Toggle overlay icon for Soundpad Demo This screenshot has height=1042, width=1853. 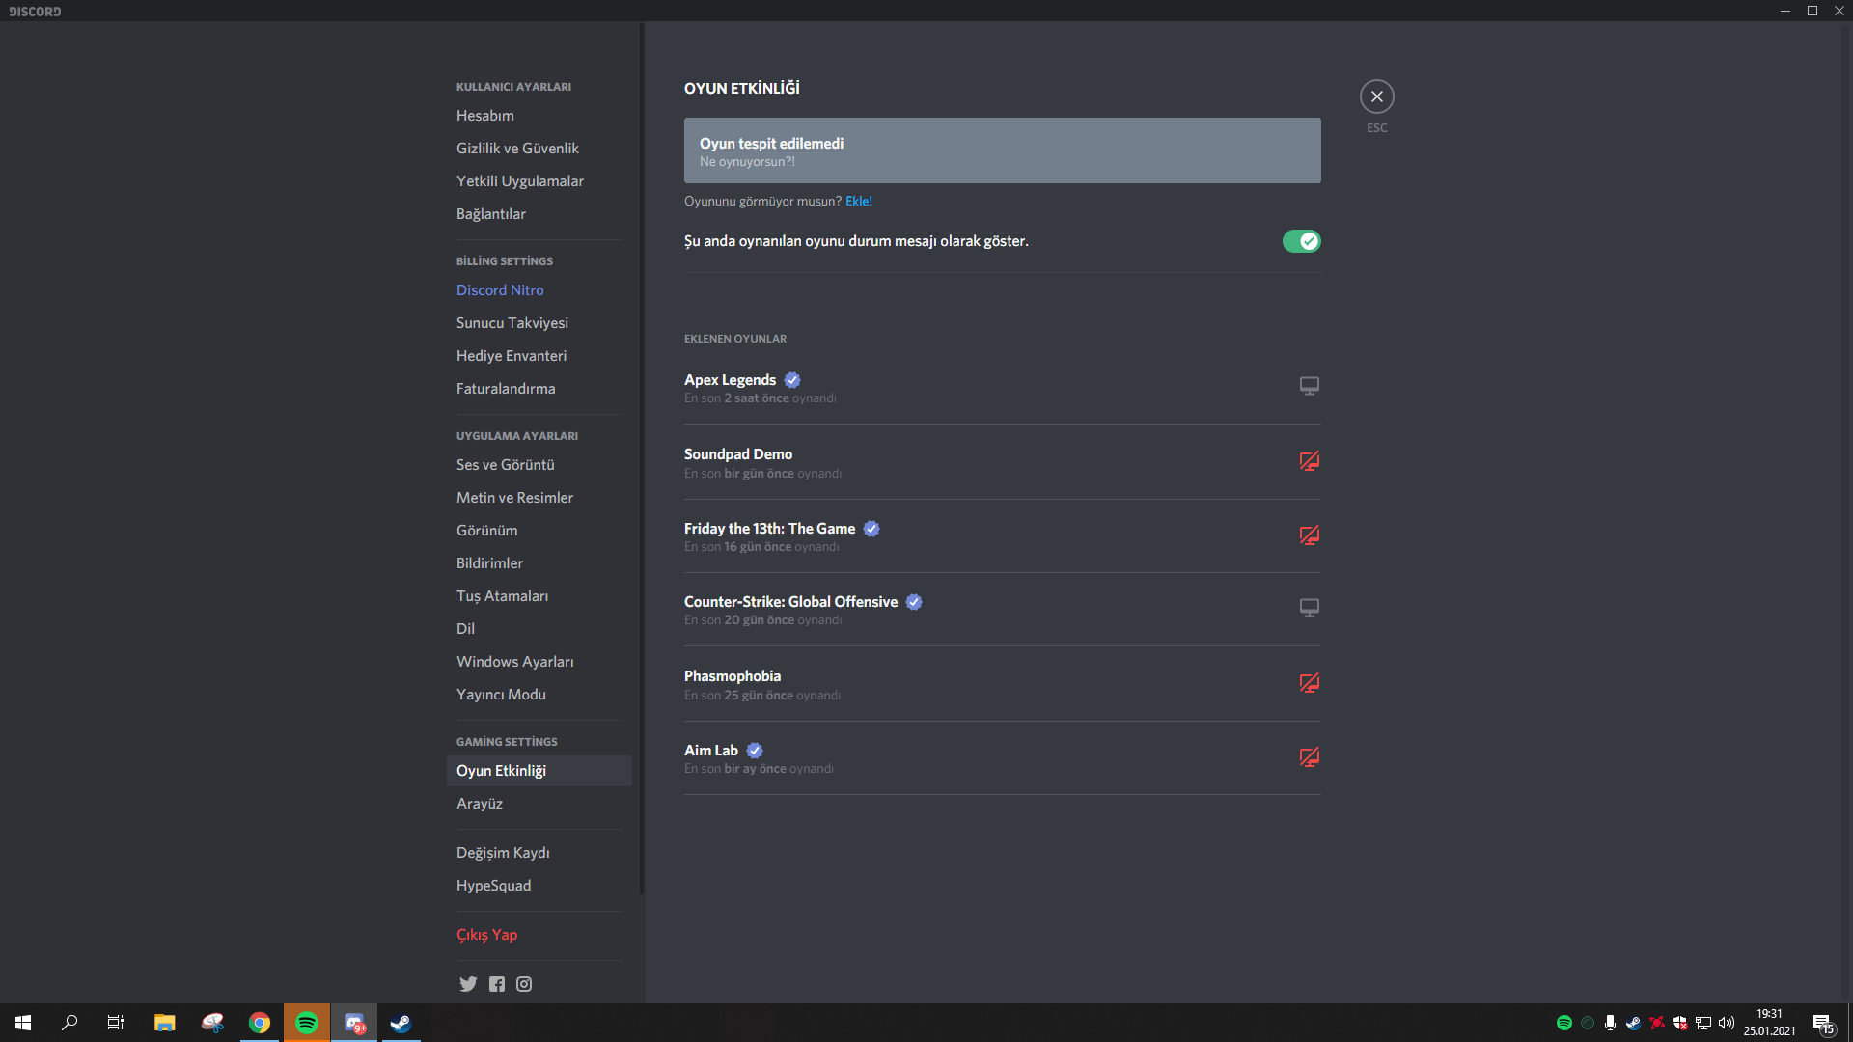click(1309, 461)
